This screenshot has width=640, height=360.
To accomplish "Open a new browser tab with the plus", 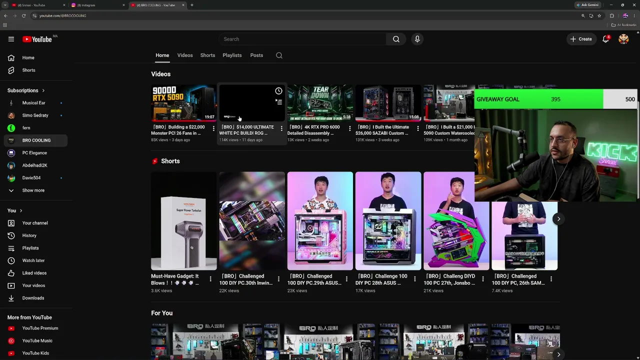I will pos(192,5).
